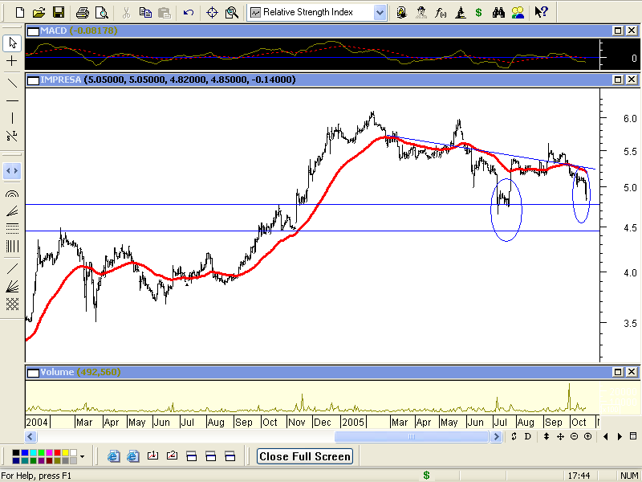This screenshot has width=642, height=482.
Task: Open the indicator list dropdown arrow
Action: coord(380,13)
